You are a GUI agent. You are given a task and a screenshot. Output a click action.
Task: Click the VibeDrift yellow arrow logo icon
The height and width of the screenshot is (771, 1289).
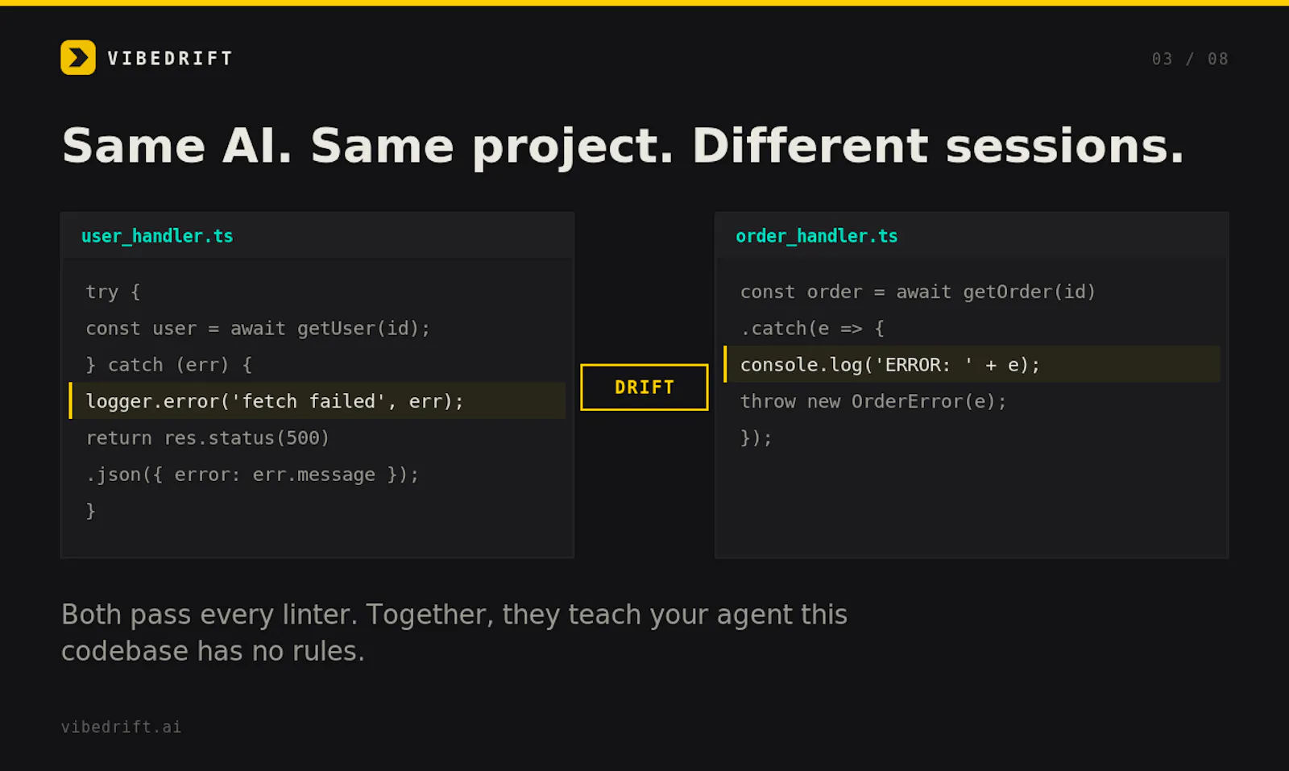tap(78, 57)
